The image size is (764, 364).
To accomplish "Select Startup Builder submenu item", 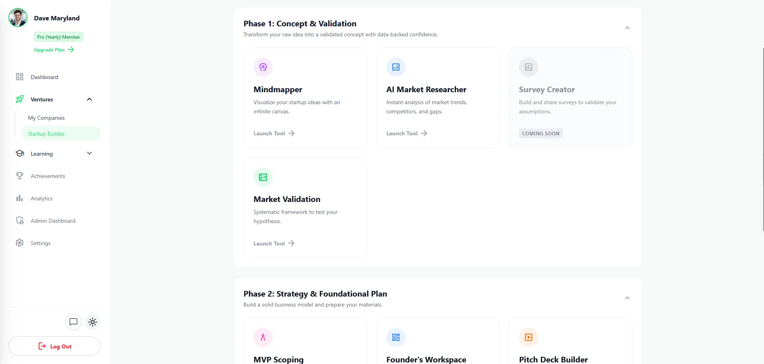I will [61, 134].
